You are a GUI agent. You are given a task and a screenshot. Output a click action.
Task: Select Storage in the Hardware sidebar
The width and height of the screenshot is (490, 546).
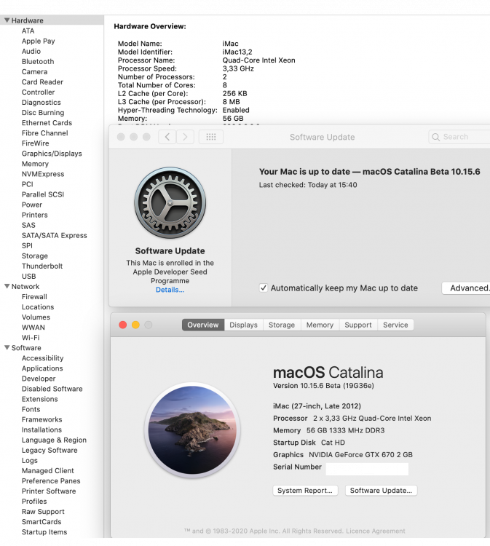[x=35, y=256]
